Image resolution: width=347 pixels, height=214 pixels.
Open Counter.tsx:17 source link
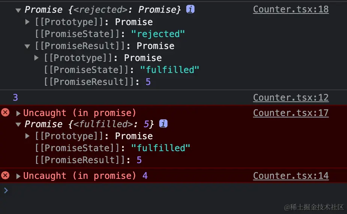pos(291,113)
